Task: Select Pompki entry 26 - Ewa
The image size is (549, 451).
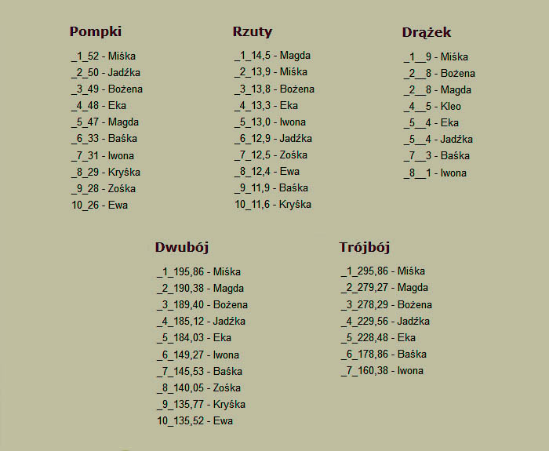Action: (x=100, y=205)
